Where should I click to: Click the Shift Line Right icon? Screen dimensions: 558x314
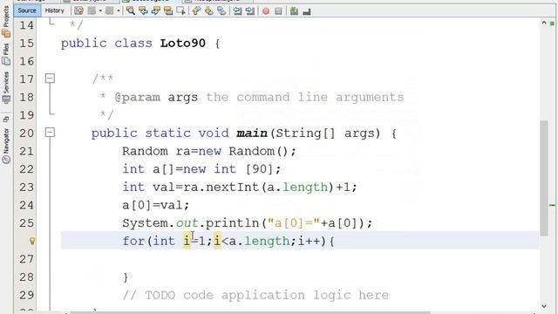pyautogui.click(x=250, y=11)
